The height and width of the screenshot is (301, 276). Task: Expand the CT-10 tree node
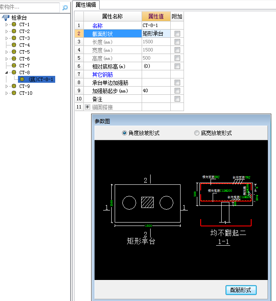pyautogui.click(x=6, y=93)
